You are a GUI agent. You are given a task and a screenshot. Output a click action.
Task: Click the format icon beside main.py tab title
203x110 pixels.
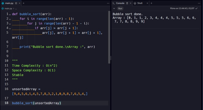coord(16,3)
